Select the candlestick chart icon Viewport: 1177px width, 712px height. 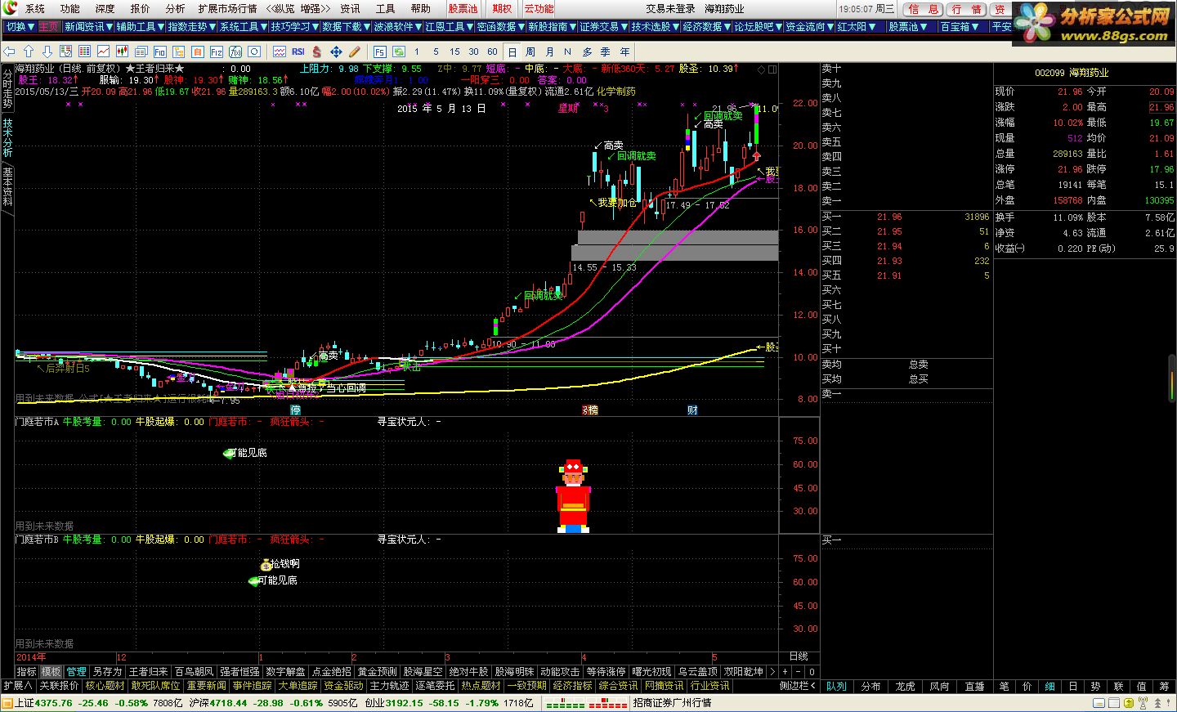122,51
